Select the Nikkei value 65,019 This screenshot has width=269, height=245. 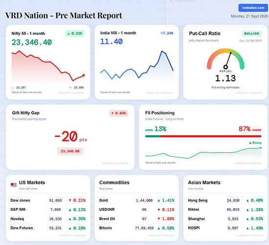233,210
